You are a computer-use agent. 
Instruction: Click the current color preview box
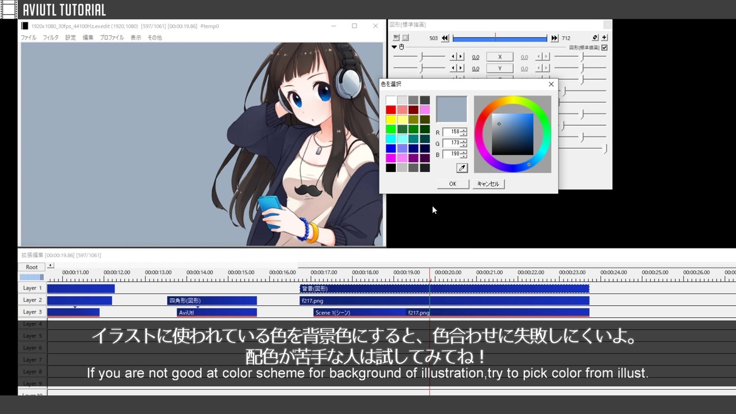click(x=451, y=109)
